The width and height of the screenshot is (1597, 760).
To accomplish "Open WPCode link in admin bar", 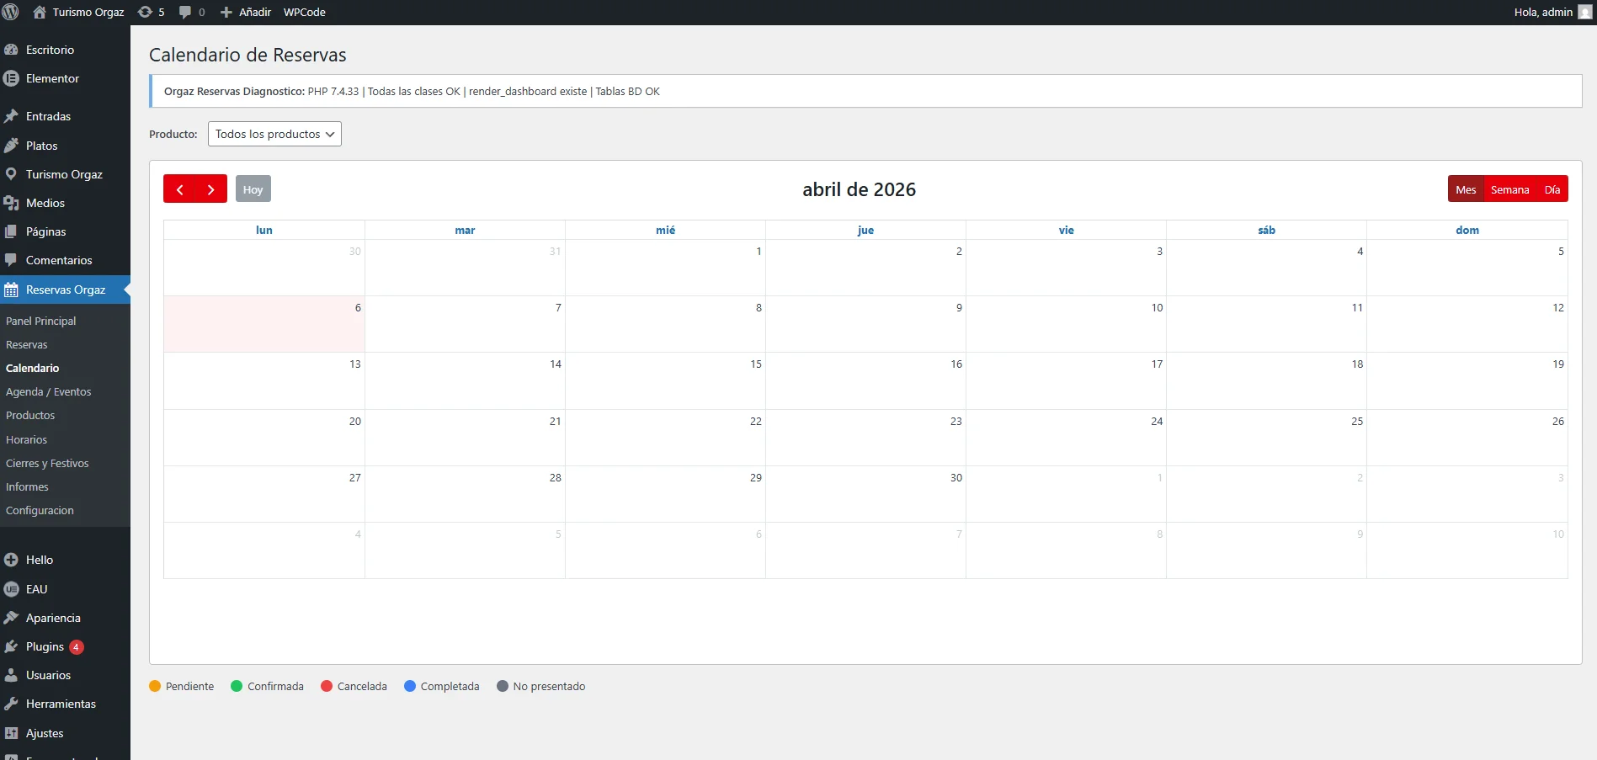I will 304,12.
